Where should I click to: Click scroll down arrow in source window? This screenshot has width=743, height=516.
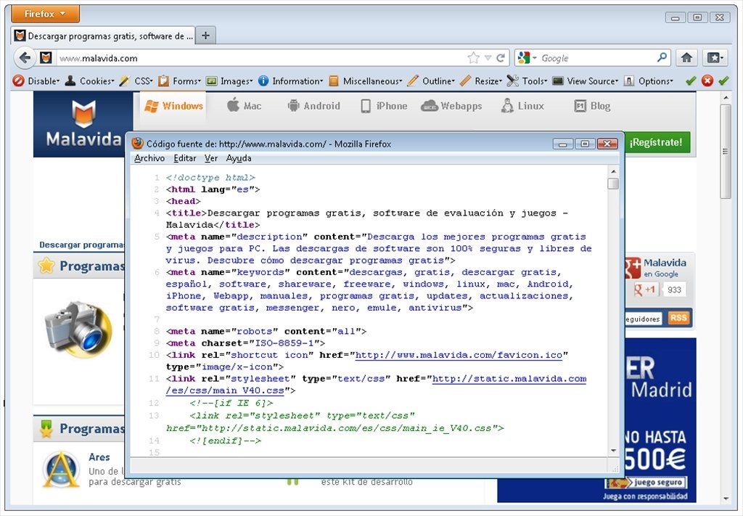click(x=613, y=451)
